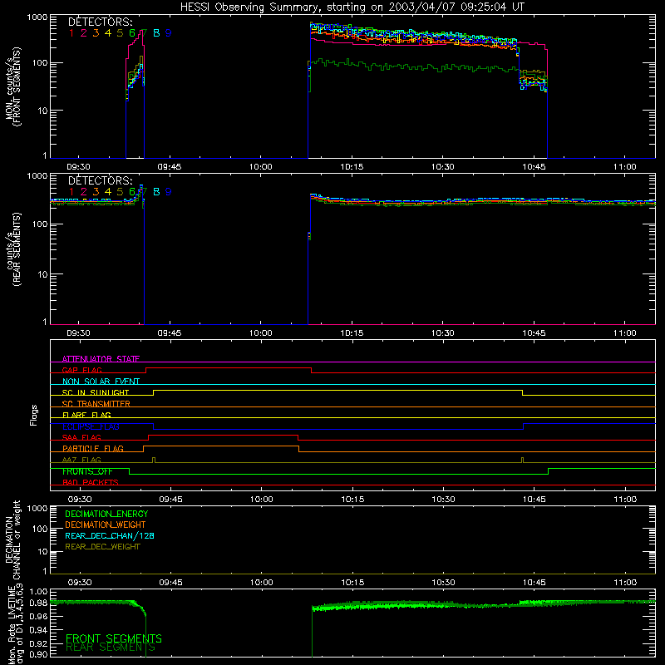The width and height of the screenshot is (665, 665).
Task: Select blue detector 9 in front segments legend
Action: (169, 33)
